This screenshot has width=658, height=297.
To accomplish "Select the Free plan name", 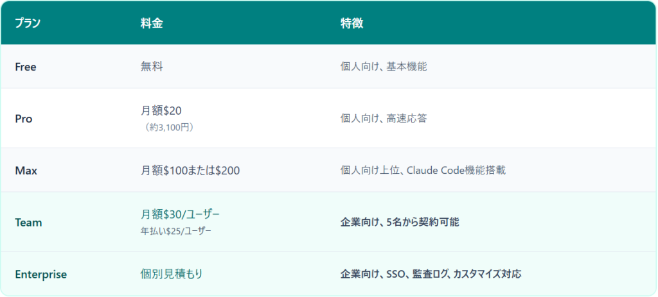I will 26,66.
